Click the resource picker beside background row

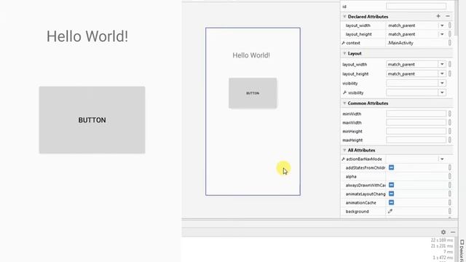pos(450,211)
